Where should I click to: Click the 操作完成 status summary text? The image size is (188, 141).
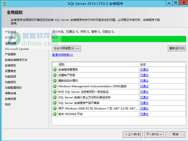click(83, 32)
